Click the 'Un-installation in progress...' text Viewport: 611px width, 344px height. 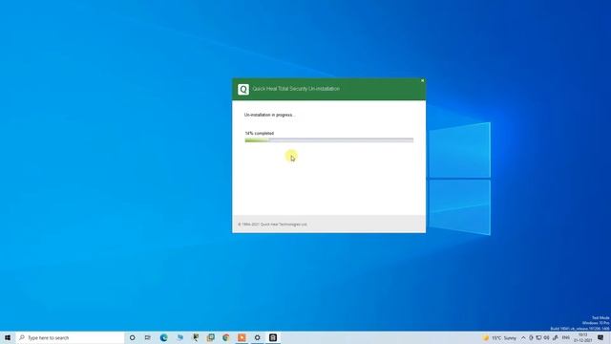269,115
